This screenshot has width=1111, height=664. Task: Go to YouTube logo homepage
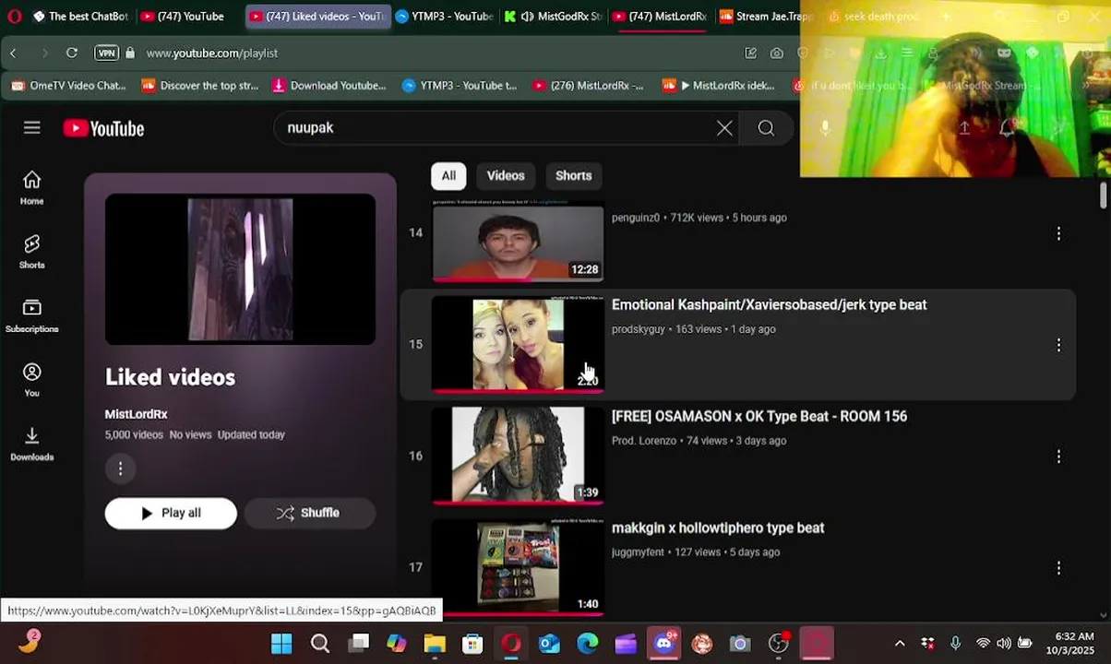tap(103, 129)
